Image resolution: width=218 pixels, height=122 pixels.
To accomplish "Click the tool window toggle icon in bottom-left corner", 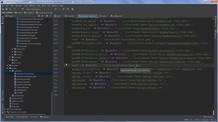I will pyautogui.click(x=3, y=120).
